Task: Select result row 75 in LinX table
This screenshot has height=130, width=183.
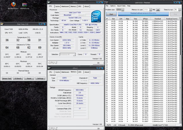Action: pyautogui.click(x=143, y=122)
